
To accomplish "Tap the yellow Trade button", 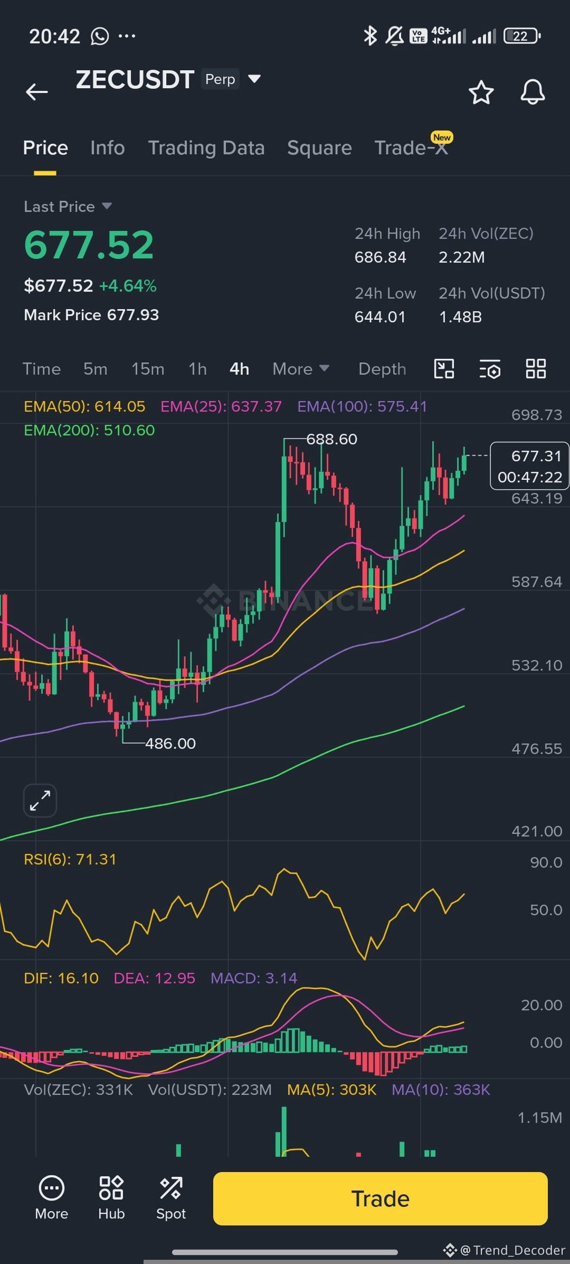I will [x=380, y=1198].
